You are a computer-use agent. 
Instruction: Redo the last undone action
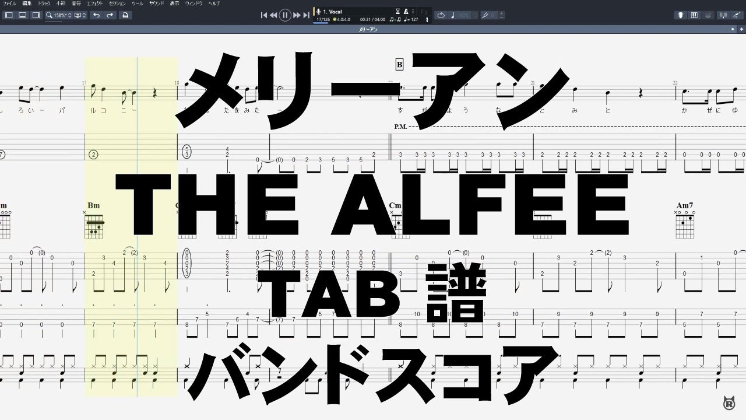tap(110, 15)
